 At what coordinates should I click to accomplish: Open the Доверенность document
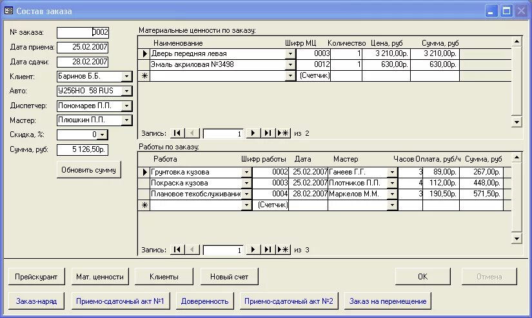coord(204,301)
